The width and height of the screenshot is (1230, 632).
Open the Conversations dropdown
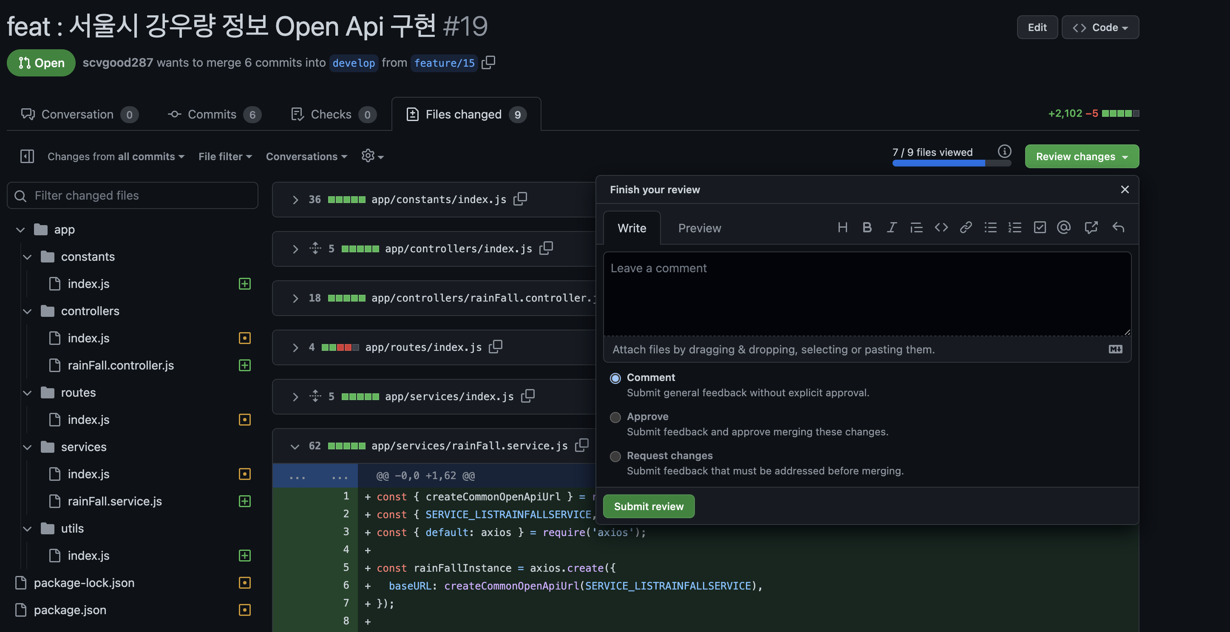306,157
